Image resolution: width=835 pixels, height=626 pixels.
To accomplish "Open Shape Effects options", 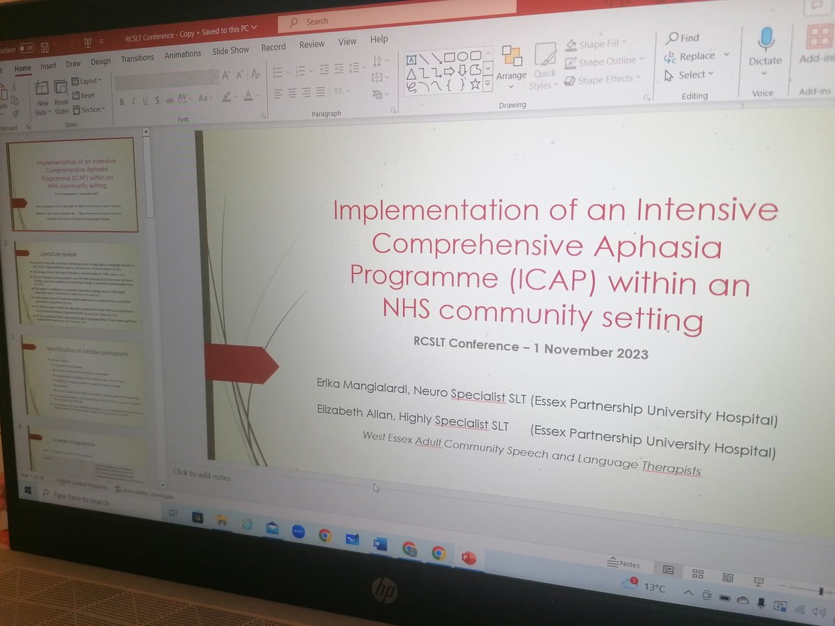I will point(603,79).
